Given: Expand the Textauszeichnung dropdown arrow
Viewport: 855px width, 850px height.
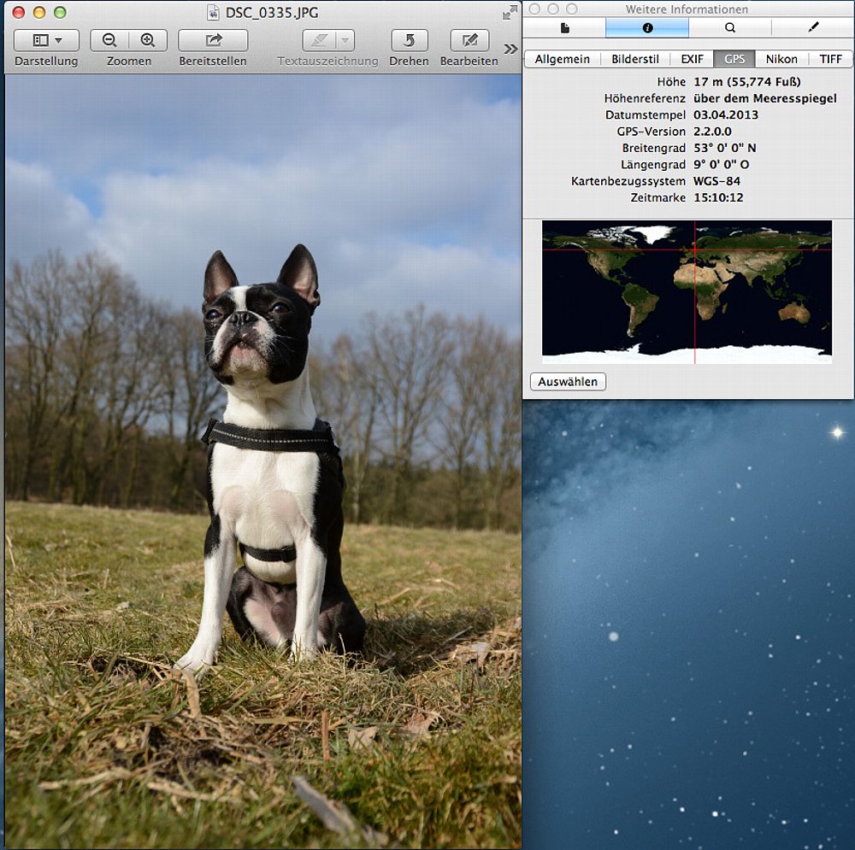Looking at the screenshot, I should click(x=345, y=40).
